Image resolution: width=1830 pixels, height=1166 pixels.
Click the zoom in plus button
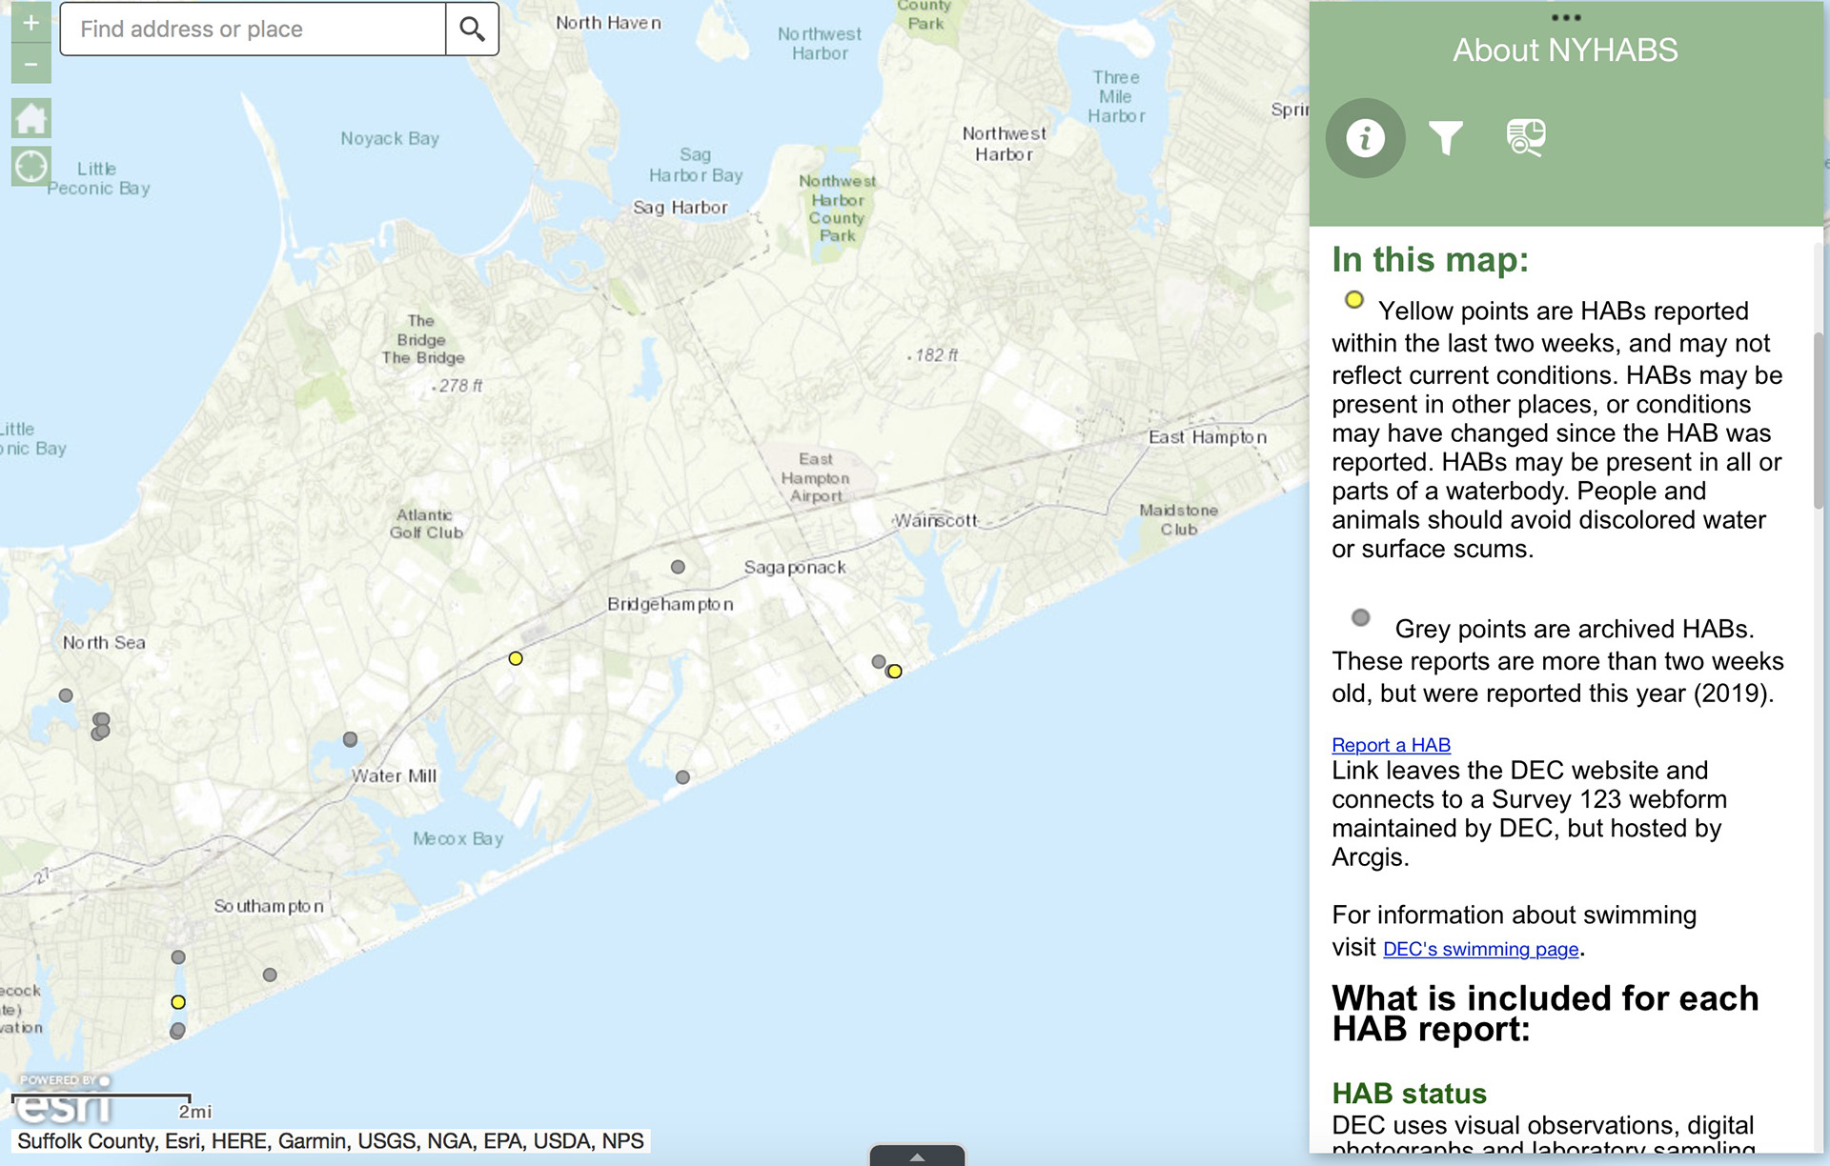[30, 23]
